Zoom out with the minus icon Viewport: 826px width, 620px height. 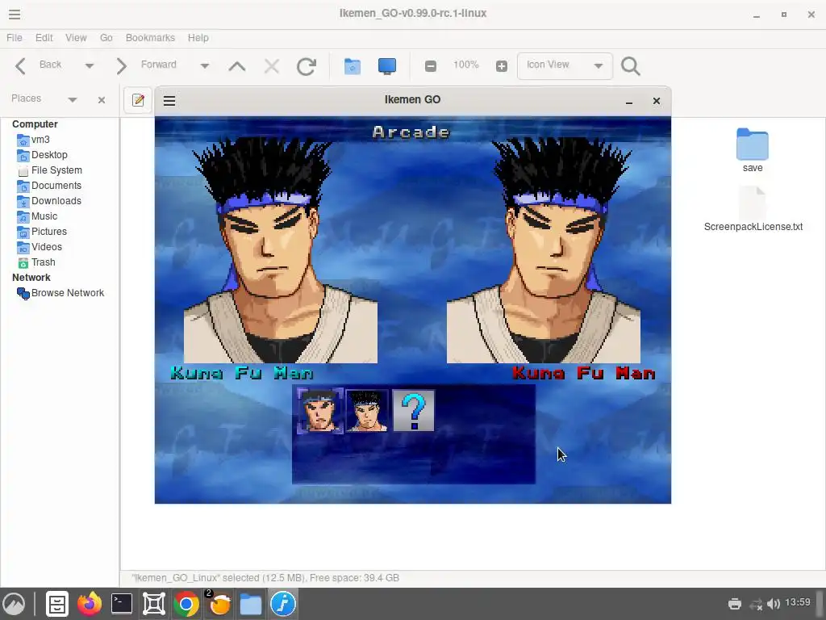pos(431,66)
